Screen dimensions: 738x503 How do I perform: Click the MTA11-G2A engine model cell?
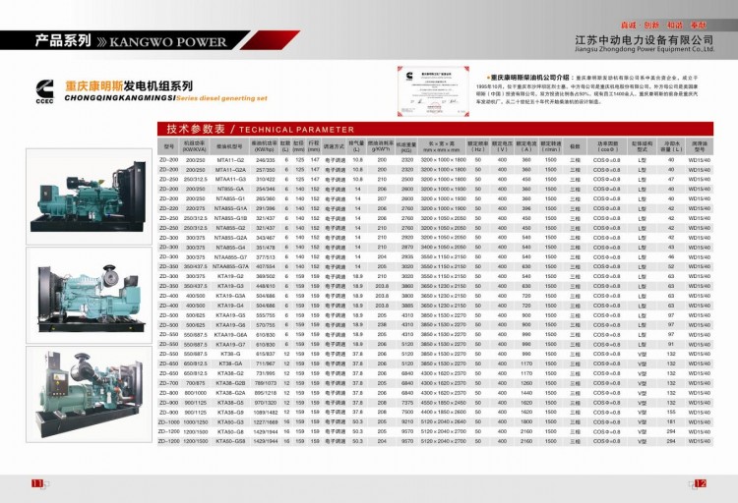230,170
